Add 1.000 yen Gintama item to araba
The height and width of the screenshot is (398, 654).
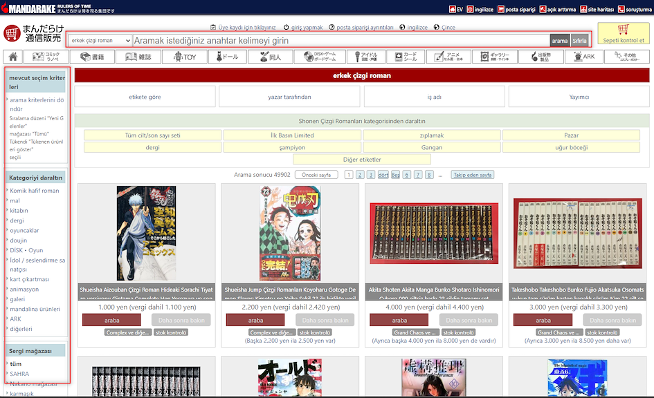[x=112, y=320]
